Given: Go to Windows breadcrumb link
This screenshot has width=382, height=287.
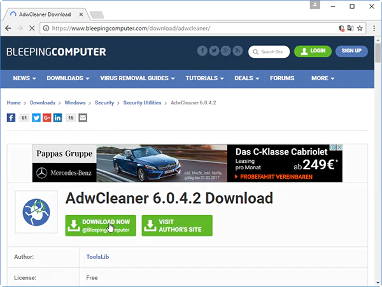Looking at the screenshot, I should (x=75, y=102).
